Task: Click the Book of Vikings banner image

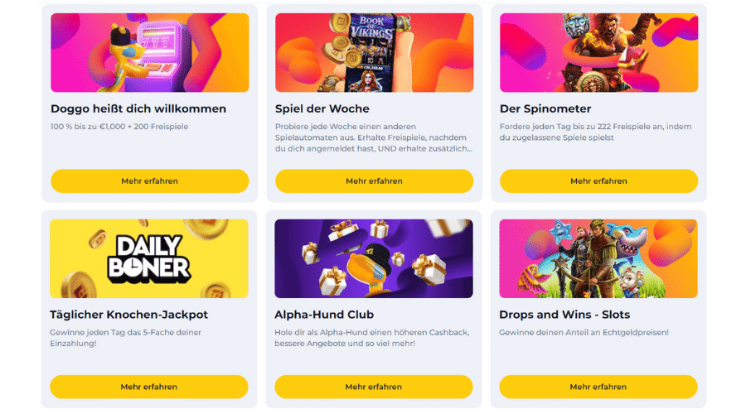Action: tap(375, 53)
